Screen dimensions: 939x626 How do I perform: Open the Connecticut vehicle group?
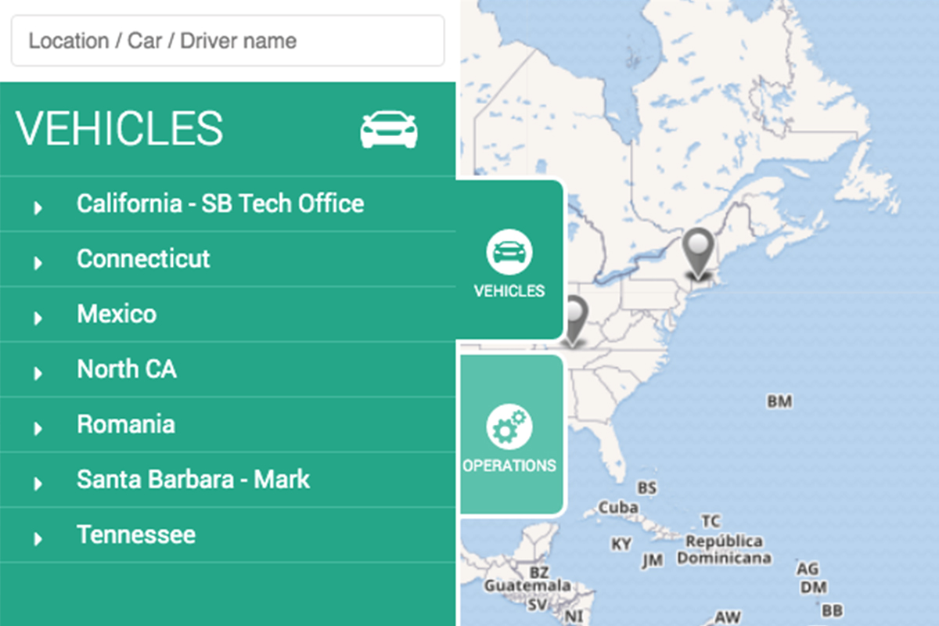(x=227, y=259)
